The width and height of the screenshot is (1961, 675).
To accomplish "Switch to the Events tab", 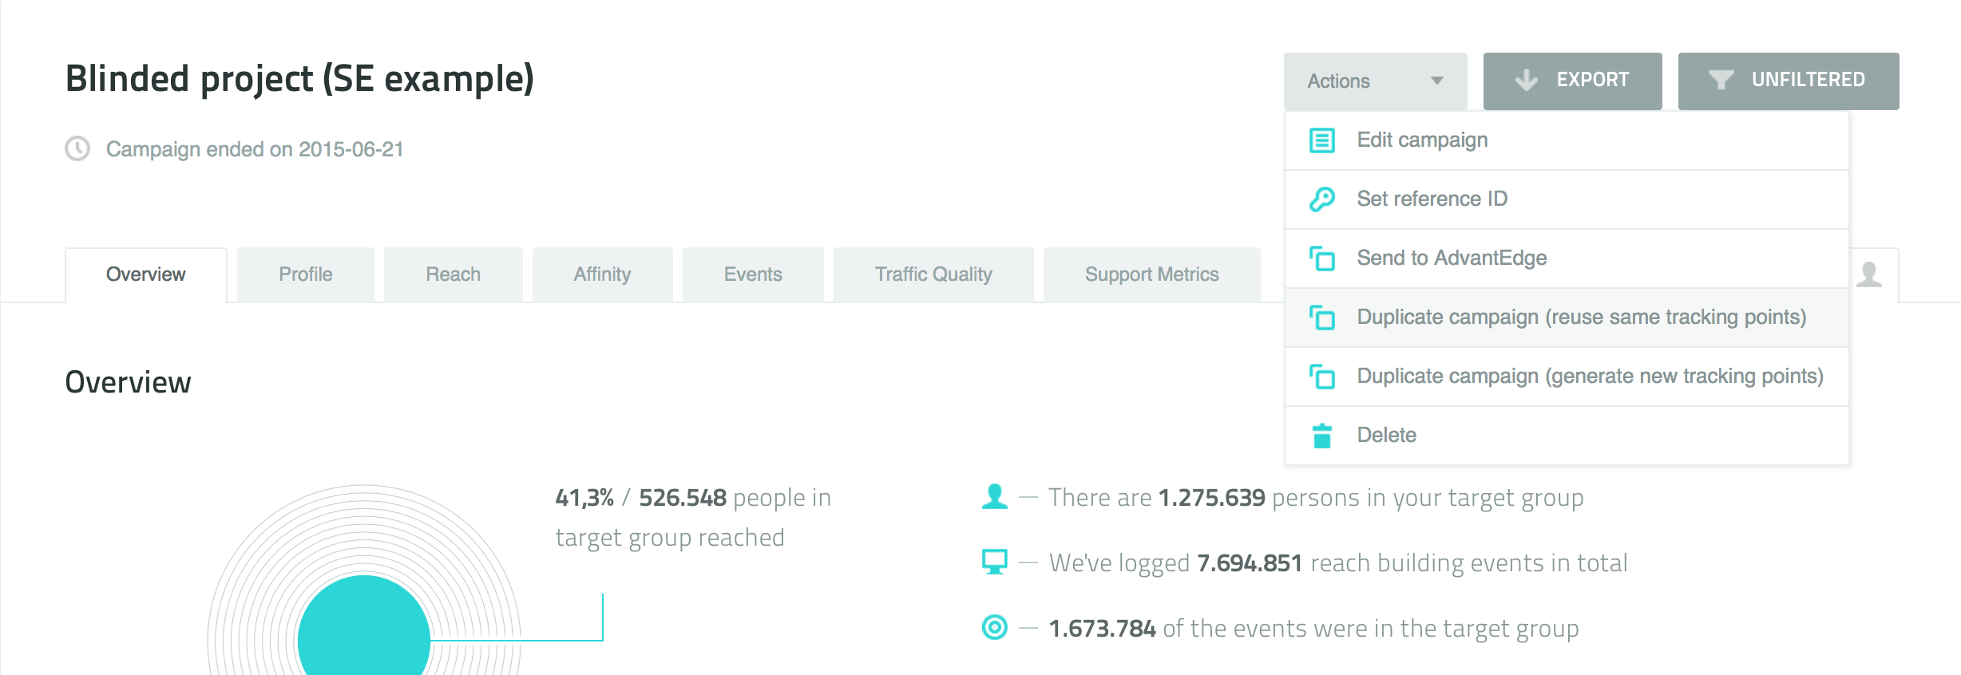I will pyautogui.click(x=753, y=274).
